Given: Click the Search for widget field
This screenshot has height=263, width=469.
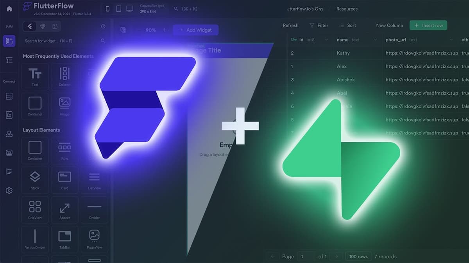Looking at the screenshot, I should (61, 41).
